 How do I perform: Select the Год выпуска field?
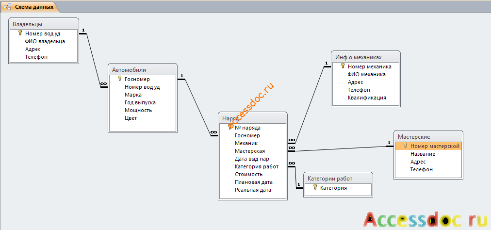point(143,102)
